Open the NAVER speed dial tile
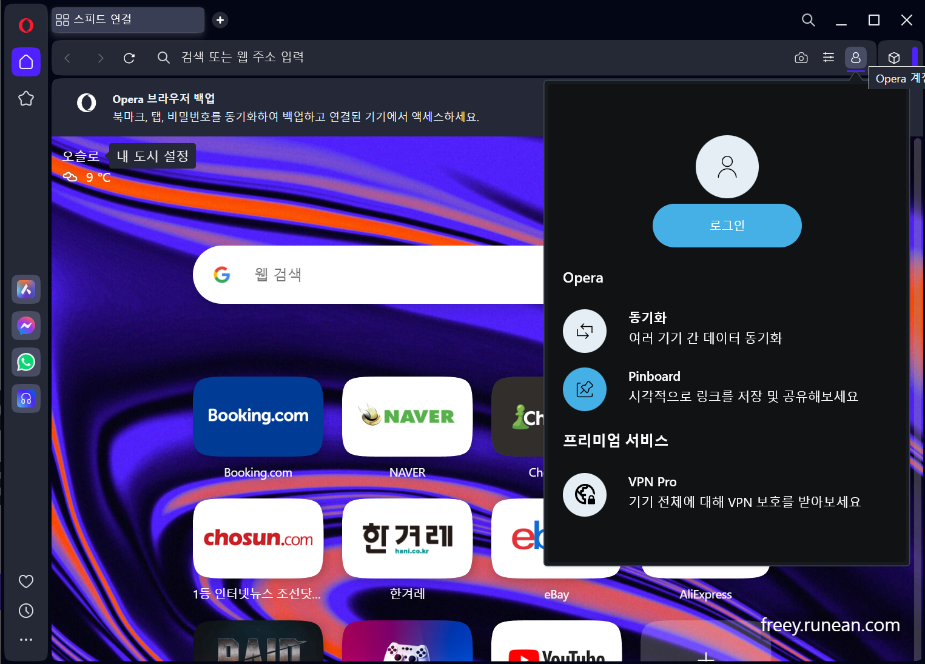Image resolution: width=925 pixels, height=664 pixels. click(408, 417)
